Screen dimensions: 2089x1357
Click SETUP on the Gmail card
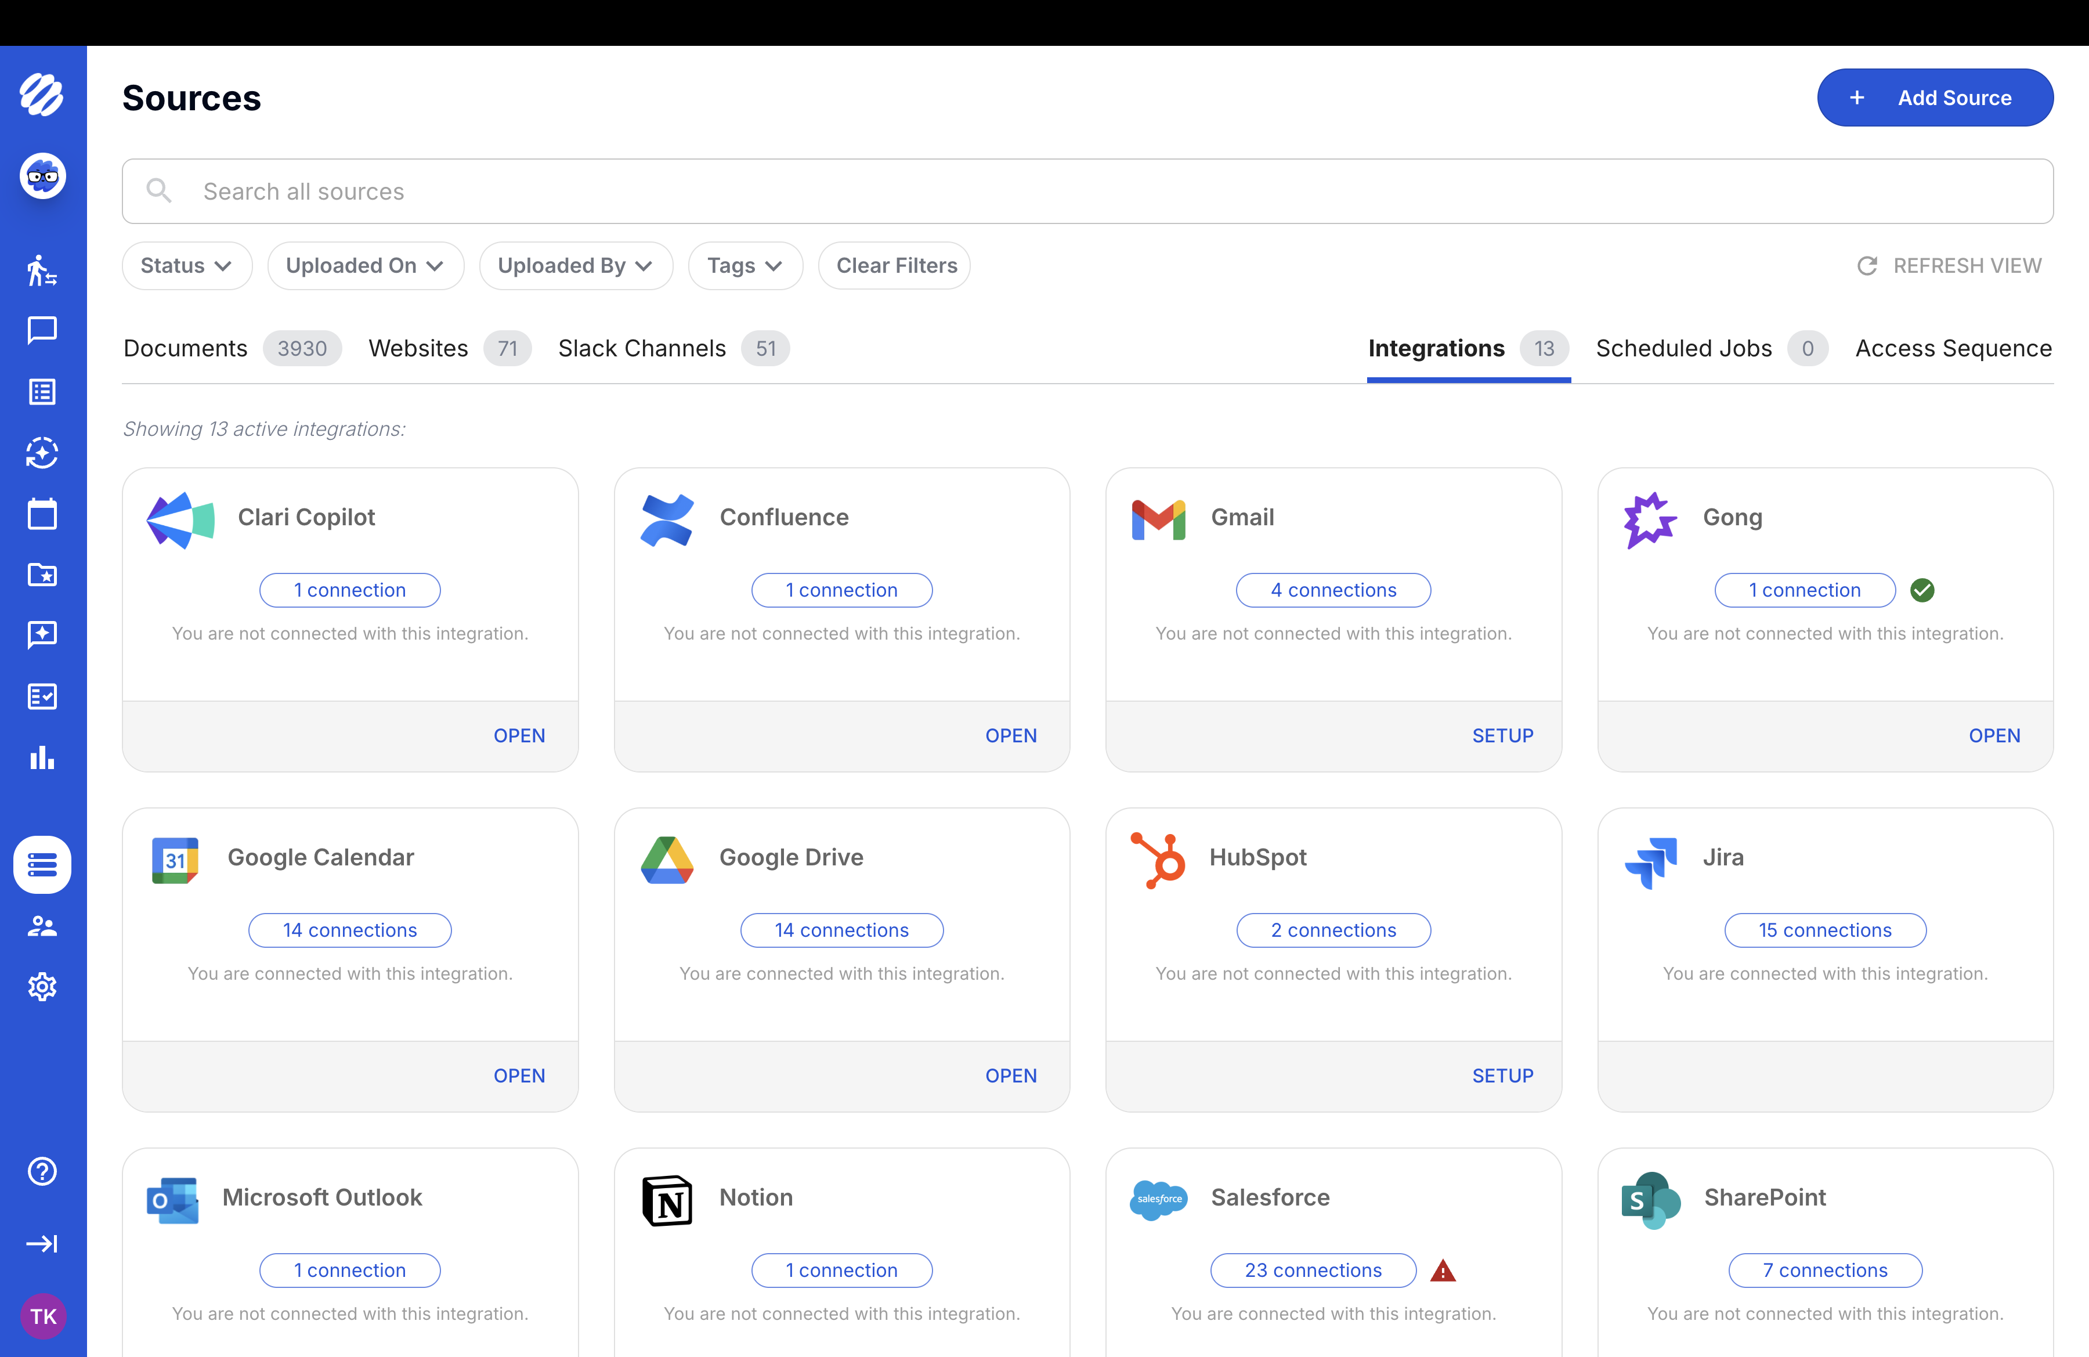pos(1503,735)
